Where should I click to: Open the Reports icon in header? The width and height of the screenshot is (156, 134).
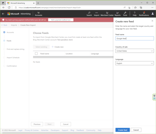118,14
